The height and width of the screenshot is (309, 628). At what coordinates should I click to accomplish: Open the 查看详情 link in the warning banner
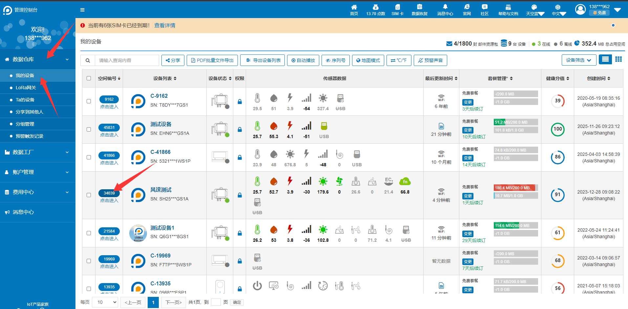pos(165,25)
